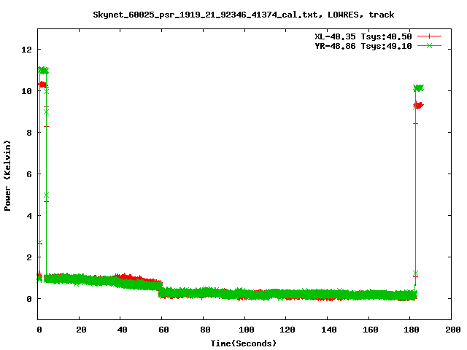Viewport: 467px width, 350px height.
Task: Click the x-axis tick label 120
Action: click(287, 330)
